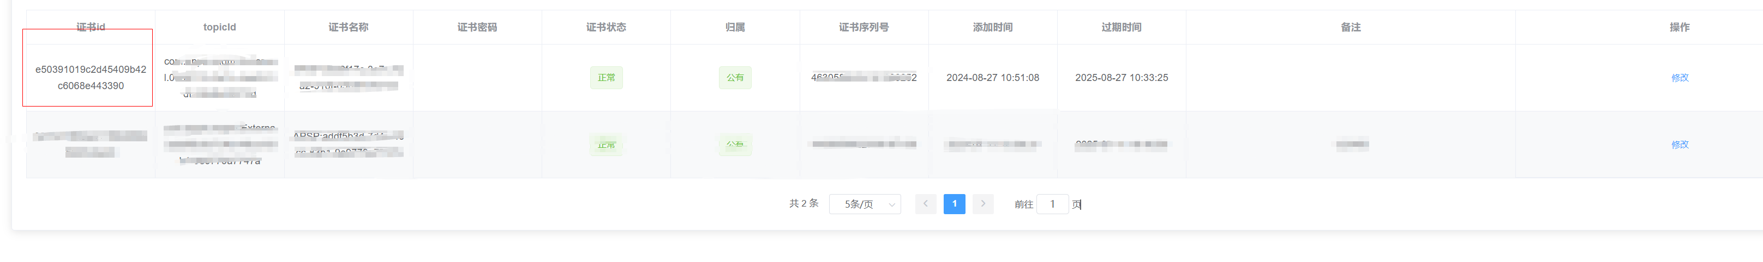Click expiry time 2025-08-27 10:33:25
The height and width of the screenshot is (262, 1763).
1121,78
